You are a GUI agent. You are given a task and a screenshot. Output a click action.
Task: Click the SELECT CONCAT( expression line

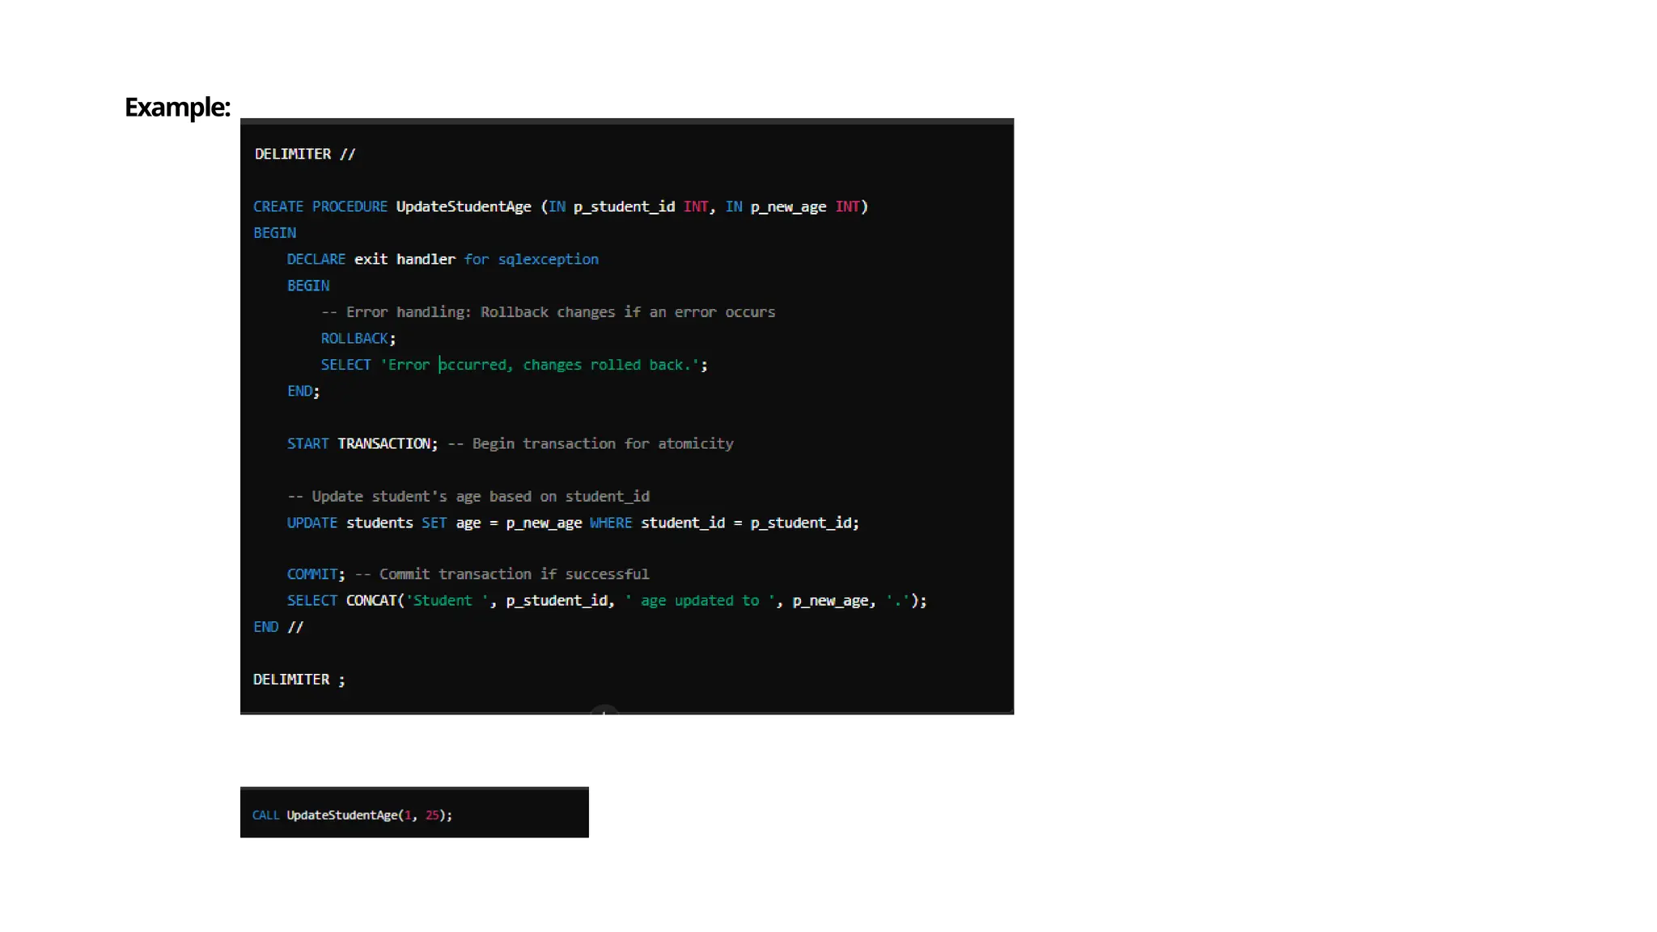pyautogui.click(x=606, y=600)
